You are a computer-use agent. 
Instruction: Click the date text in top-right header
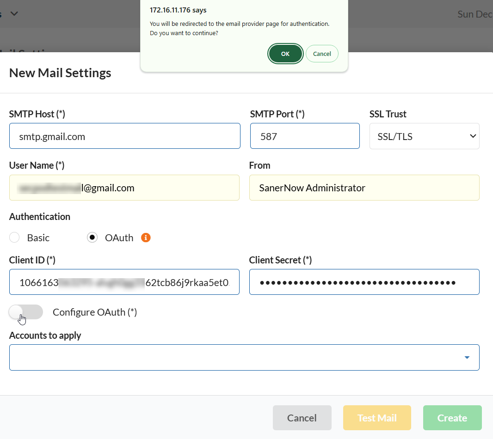pyautogui.click(x=475, y=14)
